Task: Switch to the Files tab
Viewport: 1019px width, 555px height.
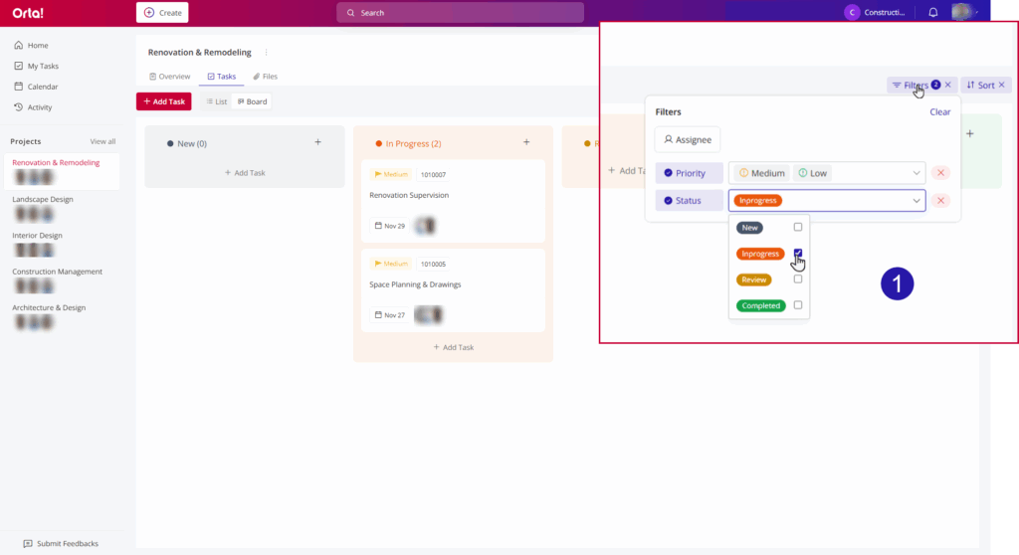Action: click(266, 77)
